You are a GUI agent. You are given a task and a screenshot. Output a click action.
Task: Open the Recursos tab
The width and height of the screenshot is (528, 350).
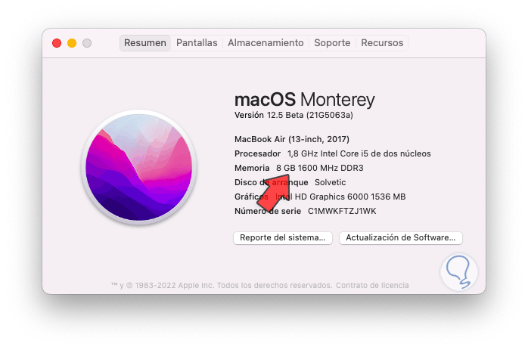click(382, 43)
